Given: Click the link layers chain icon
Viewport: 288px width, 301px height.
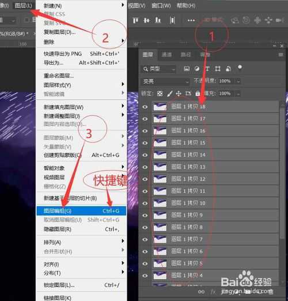Looking at the screenshot, I should click(x=201, y=292).
